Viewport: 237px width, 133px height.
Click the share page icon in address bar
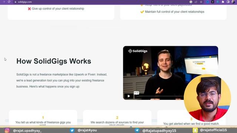[x=196, y=2]
